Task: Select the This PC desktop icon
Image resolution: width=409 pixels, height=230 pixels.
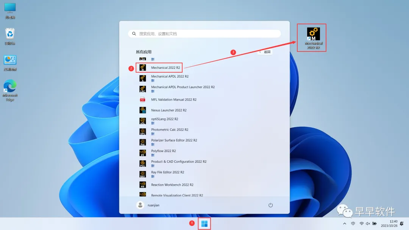Action: point(10,11)
